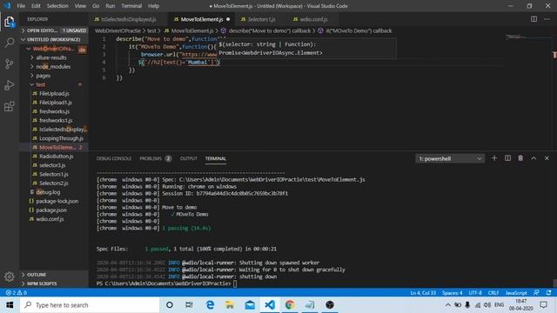
Task: Switch to the Output panel tab
Action: pos(188,158)
